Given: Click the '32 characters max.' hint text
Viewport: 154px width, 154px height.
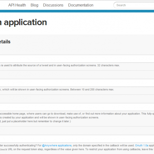Looking at the screenshot, I should coord(109,65).
